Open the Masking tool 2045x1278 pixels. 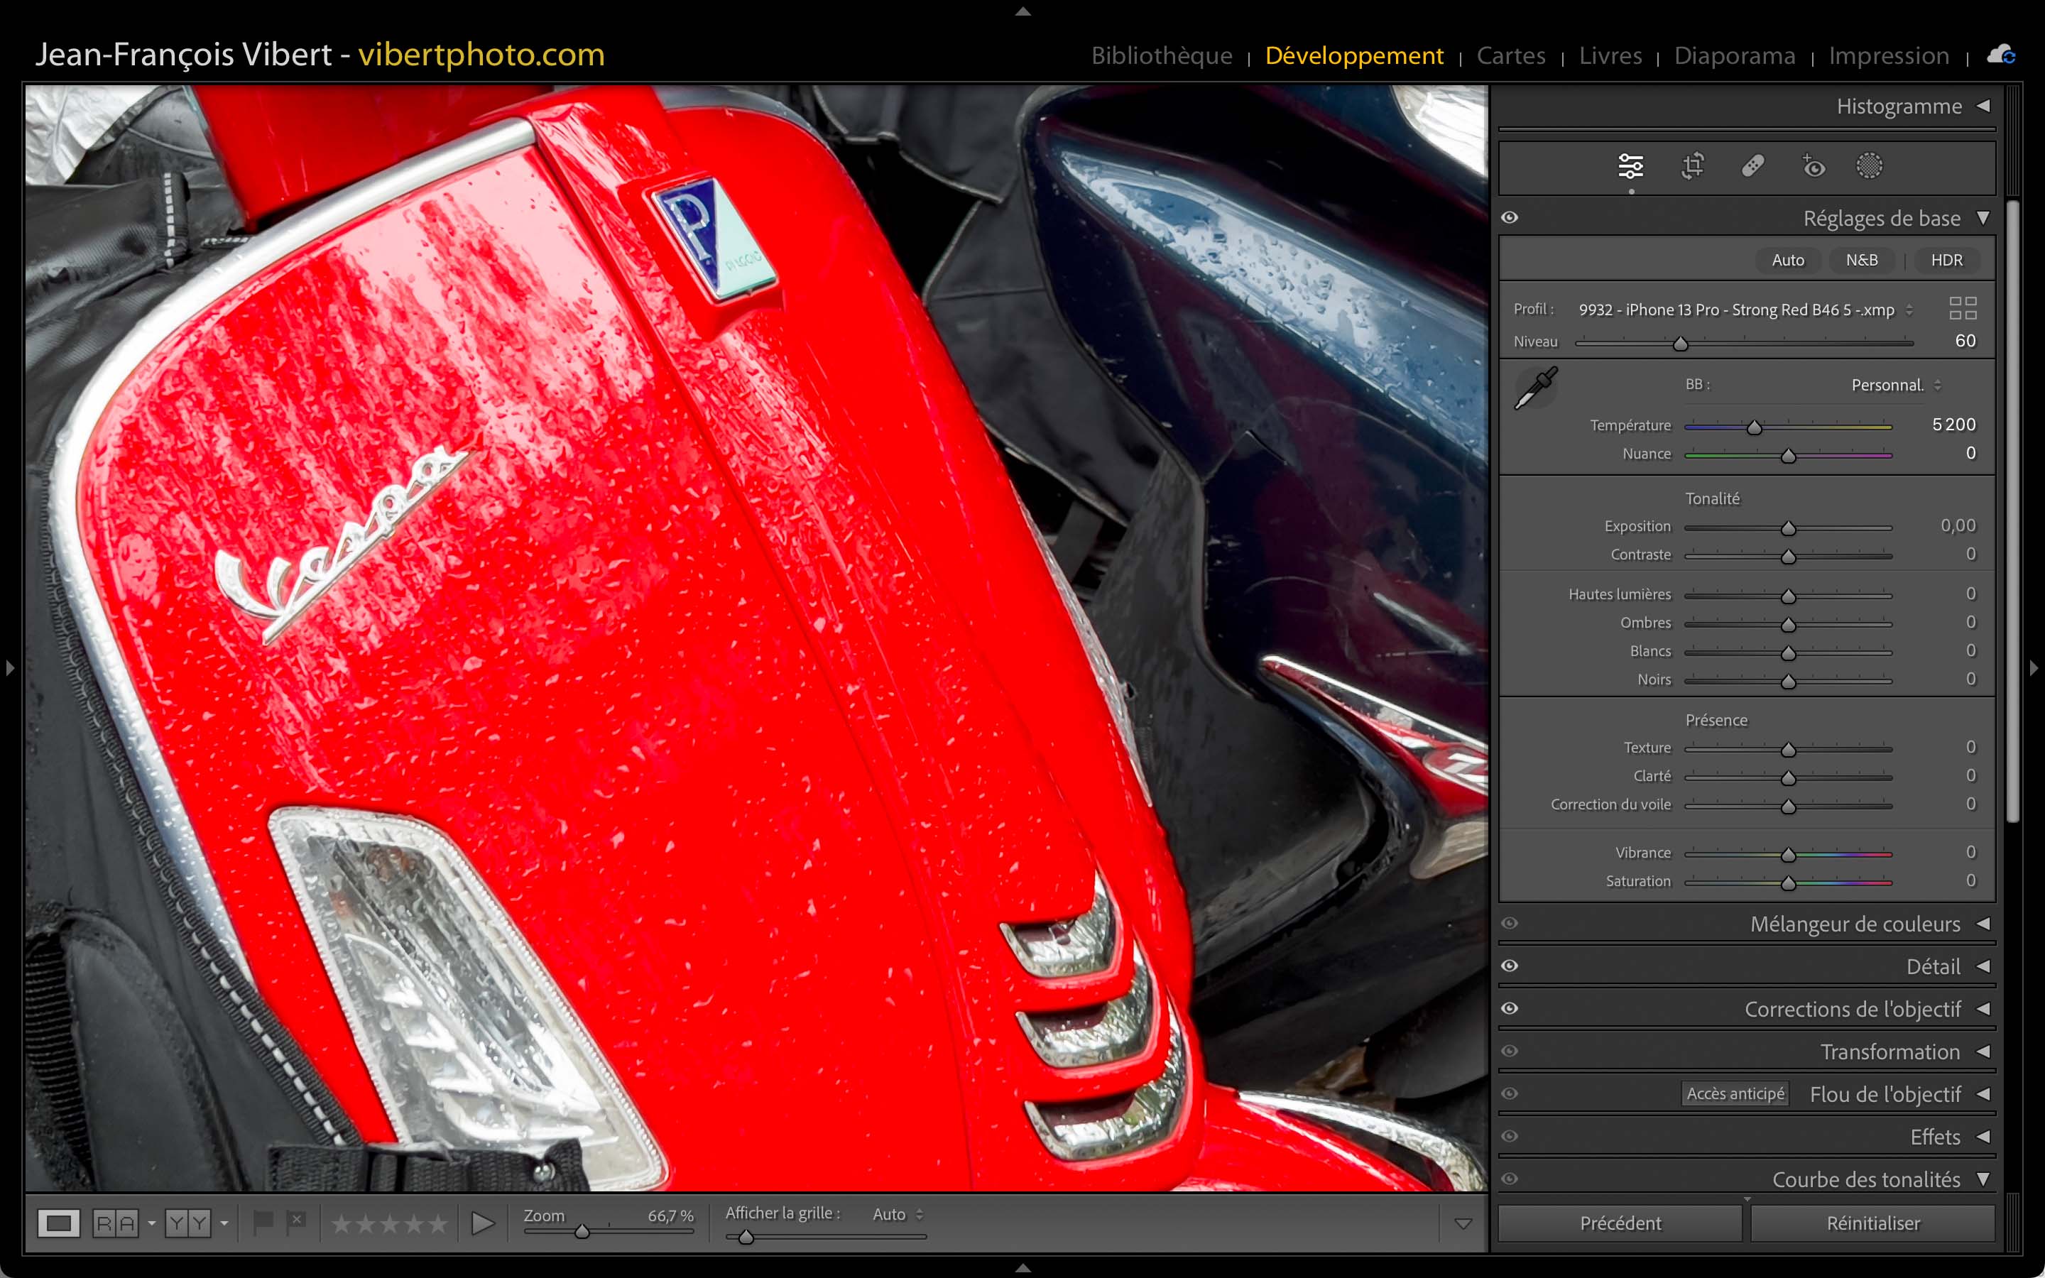click(x=1869, y=167)
